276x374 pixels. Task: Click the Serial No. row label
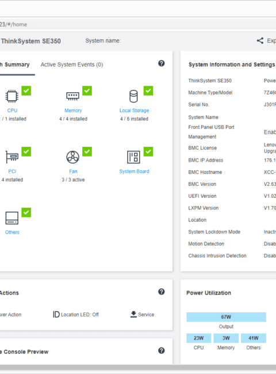[198, 105]
